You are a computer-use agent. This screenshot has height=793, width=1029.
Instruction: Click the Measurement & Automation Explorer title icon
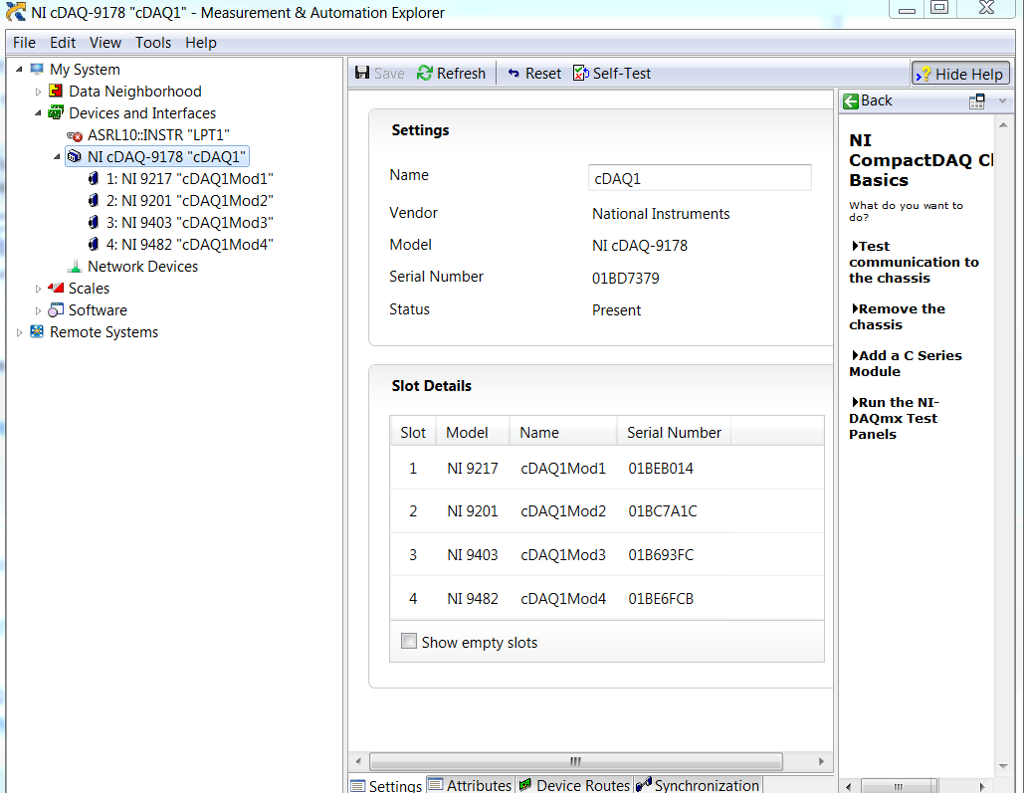pos(16,12)
